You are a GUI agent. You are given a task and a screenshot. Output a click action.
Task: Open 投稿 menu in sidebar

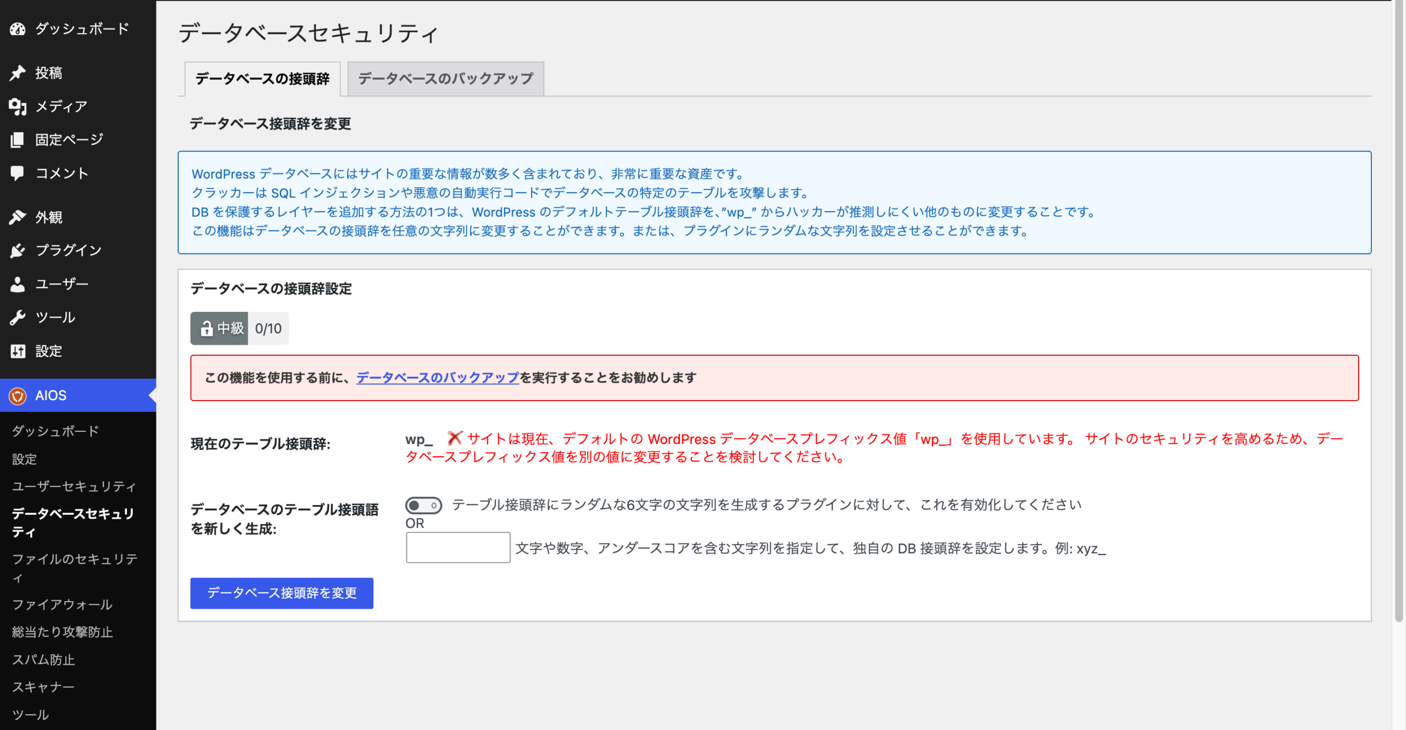point(78,72)
